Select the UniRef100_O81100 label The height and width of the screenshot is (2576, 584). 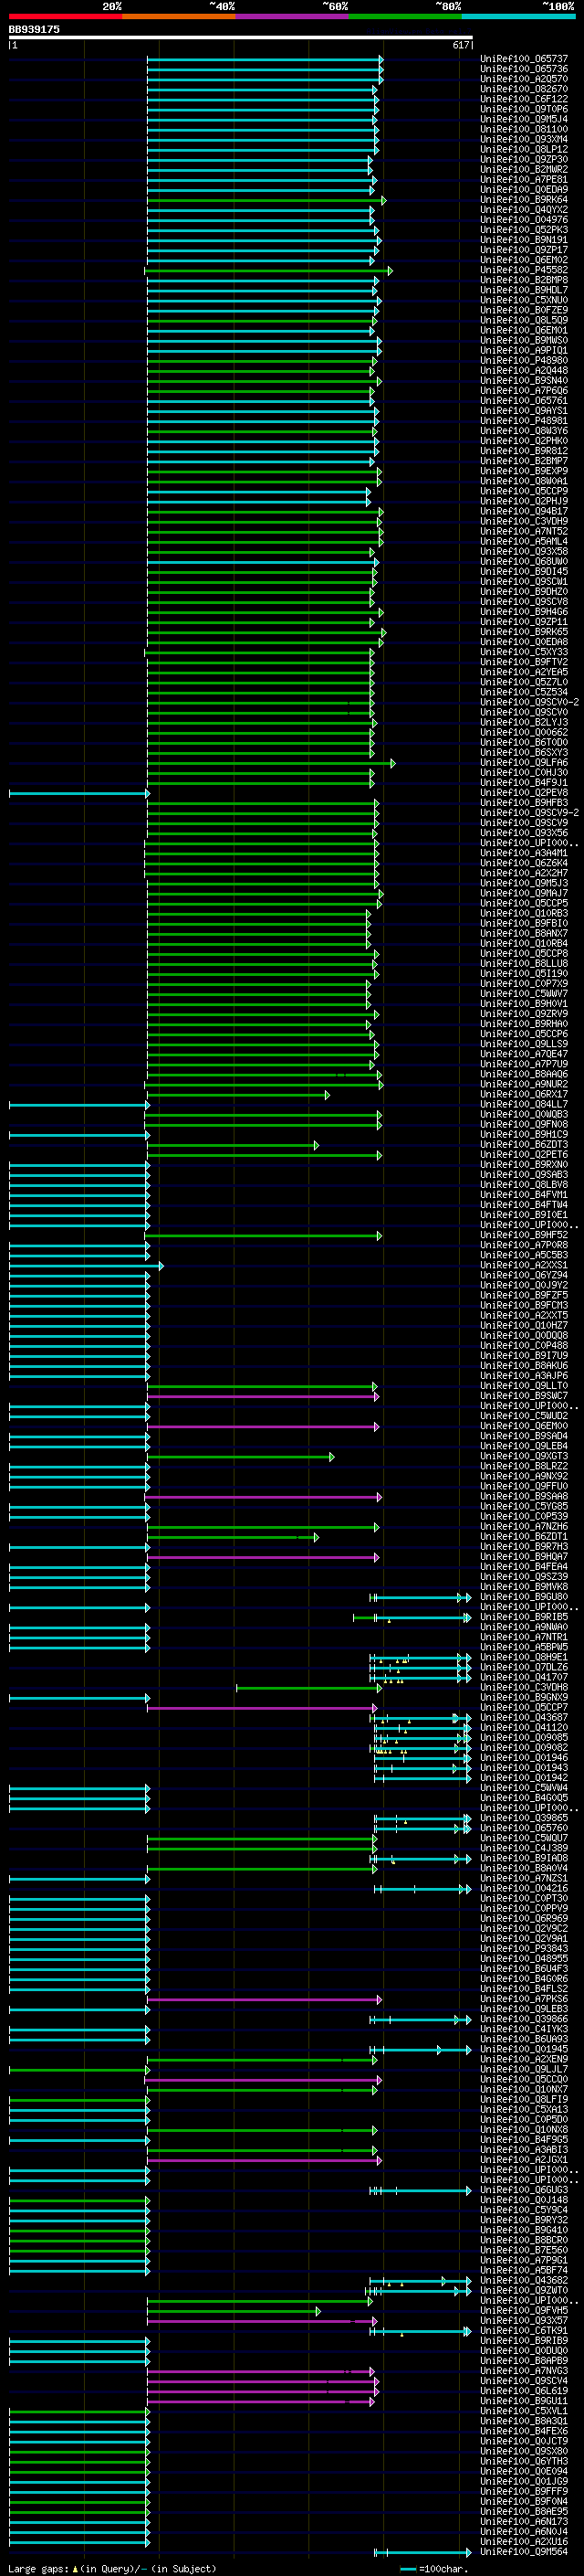coord(523,129)
